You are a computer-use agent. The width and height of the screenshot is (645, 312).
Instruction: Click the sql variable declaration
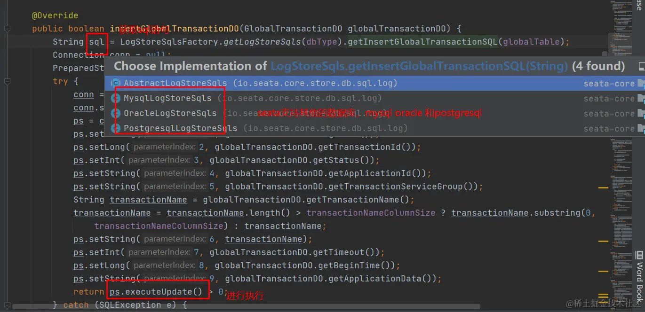coord(96,42)
